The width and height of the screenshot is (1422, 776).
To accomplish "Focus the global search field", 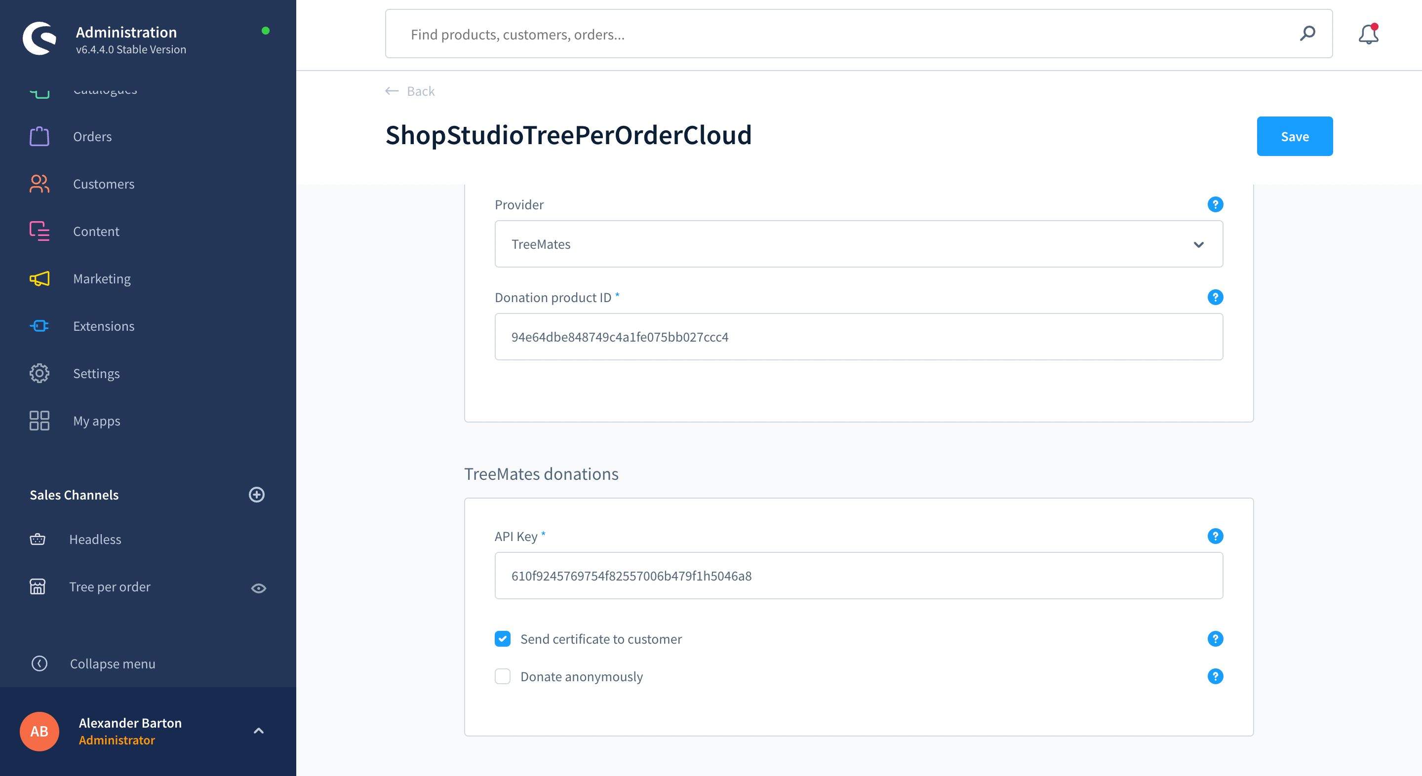I will 859,34.
